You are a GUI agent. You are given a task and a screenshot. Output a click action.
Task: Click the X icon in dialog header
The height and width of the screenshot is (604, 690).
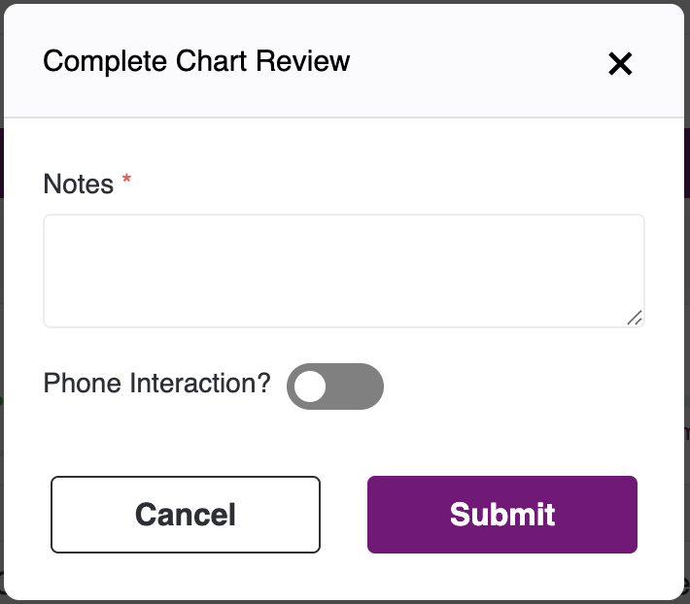pos(620,64)
